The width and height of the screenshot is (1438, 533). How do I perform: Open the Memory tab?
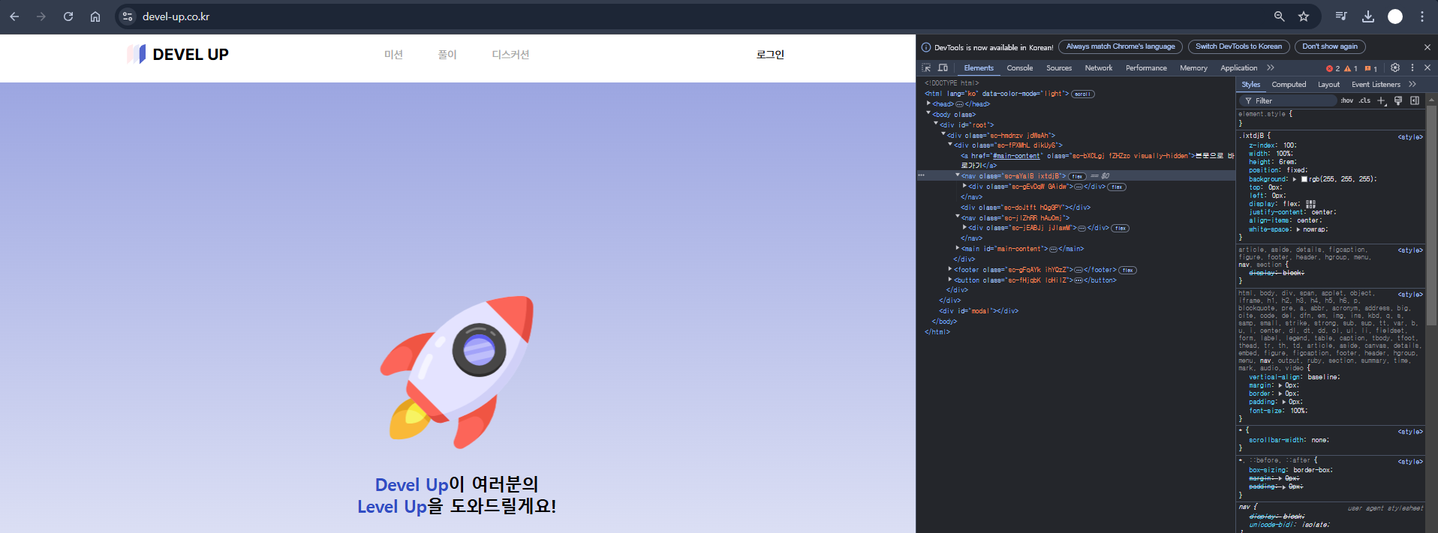click(x=1193, y=67)
